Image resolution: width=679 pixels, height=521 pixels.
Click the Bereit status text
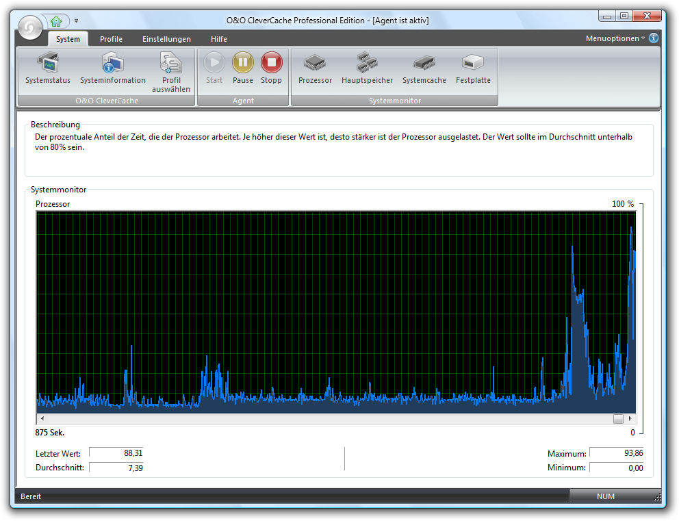point(31,496)
